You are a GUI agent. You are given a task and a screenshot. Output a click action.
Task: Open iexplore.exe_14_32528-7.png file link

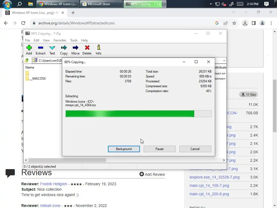[215, 177]
